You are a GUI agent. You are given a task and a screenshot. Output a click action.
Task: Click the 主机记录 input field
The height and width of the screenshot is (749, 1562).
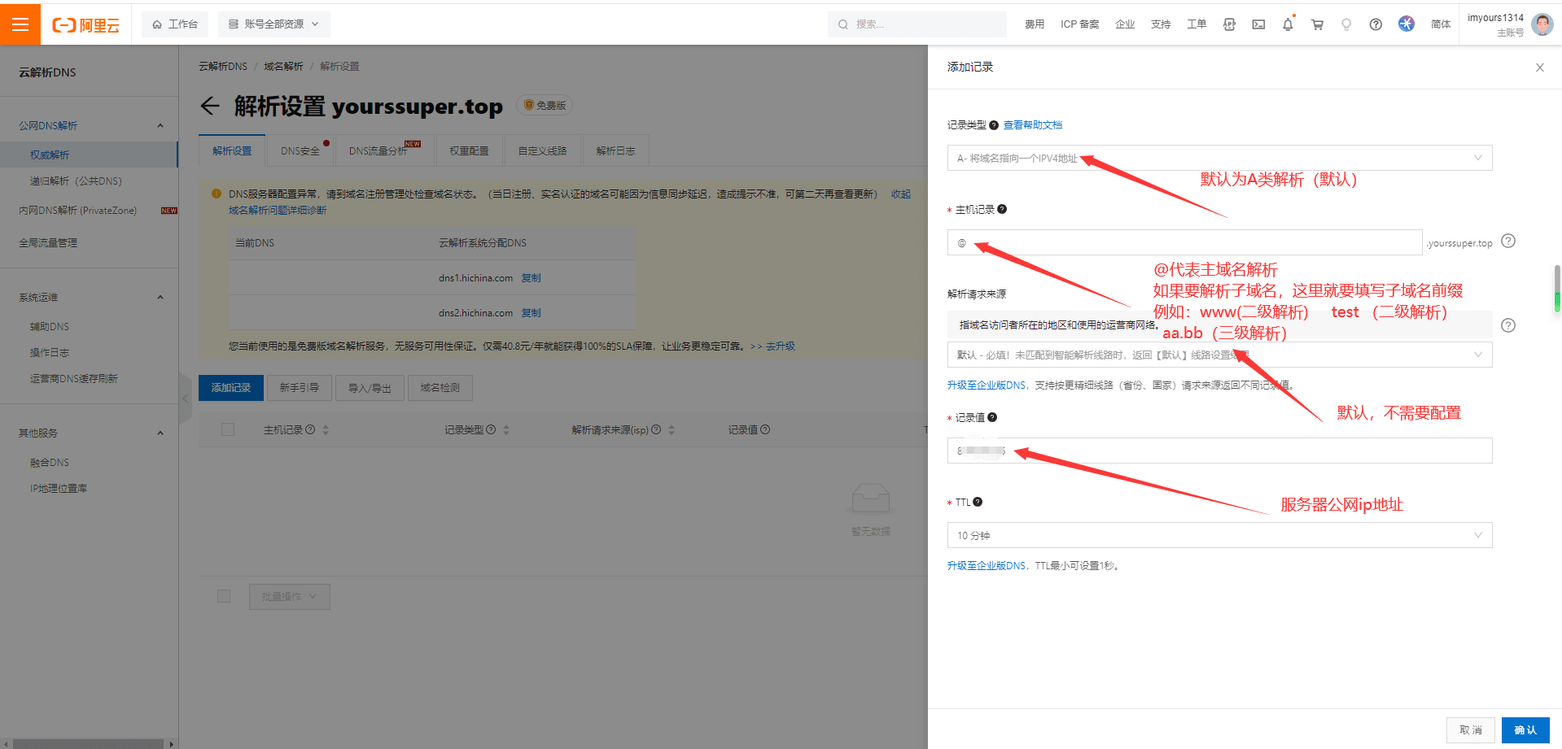[x=1184, y=242]
